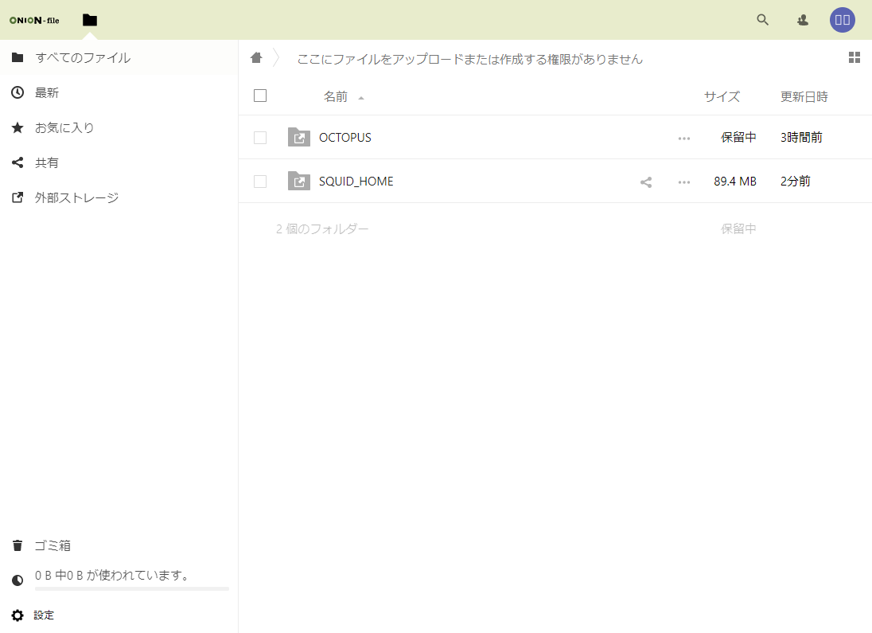Open 設定 at the sidebar bottom

44,615
